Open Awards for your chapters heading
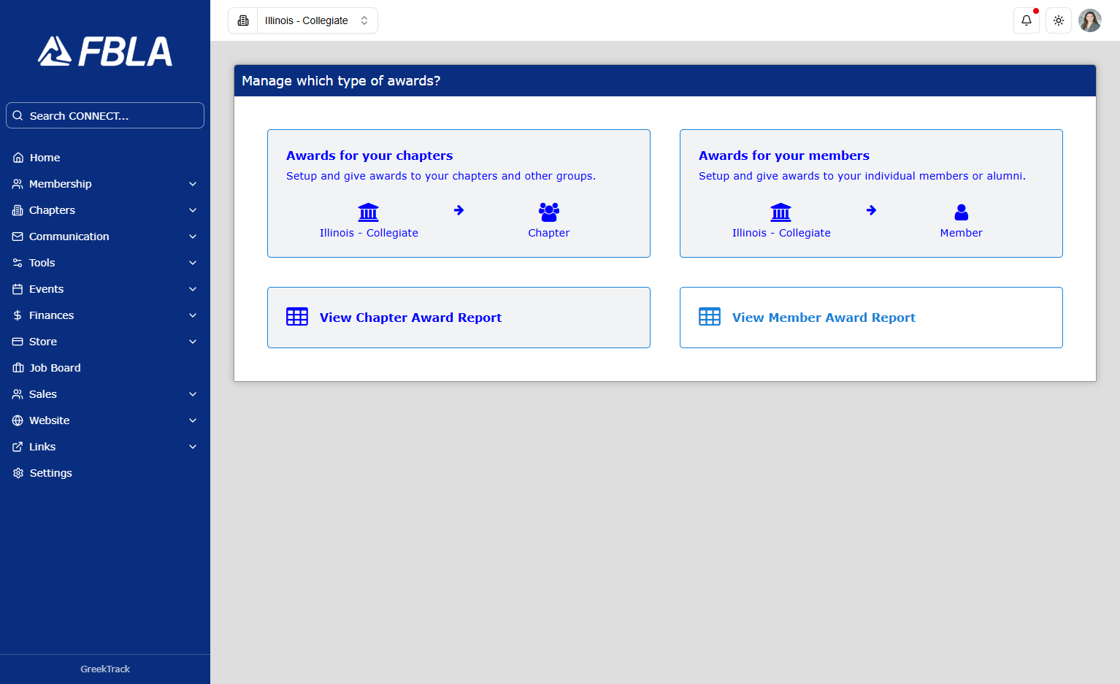The width and height of the screenshot is (1120, 684). 369,155
